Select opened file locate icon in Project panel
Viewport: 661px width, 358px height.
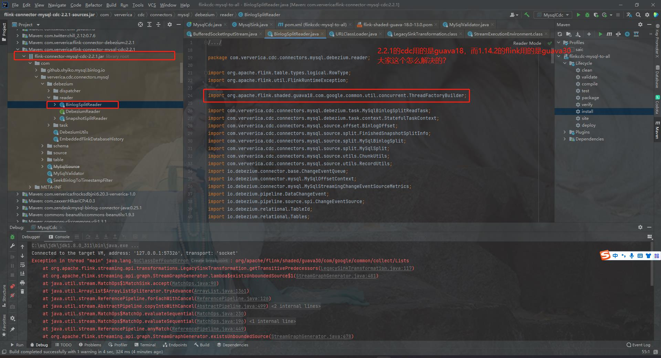(x=140, y=24)
